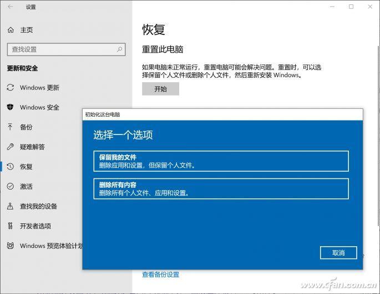Close the Settings window
Viewport: 380px width, 294px height.
click(370, 7)
